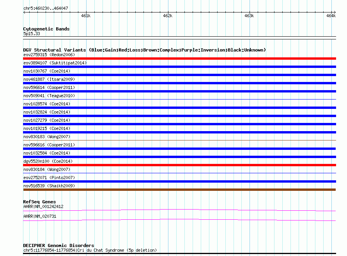Select the blue nsv1028574 gain bar

[x=179, y=108]
